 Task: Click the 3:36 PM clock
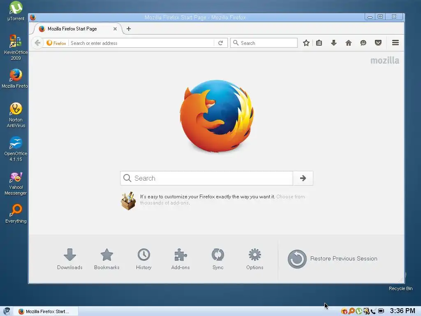point(402,311)
